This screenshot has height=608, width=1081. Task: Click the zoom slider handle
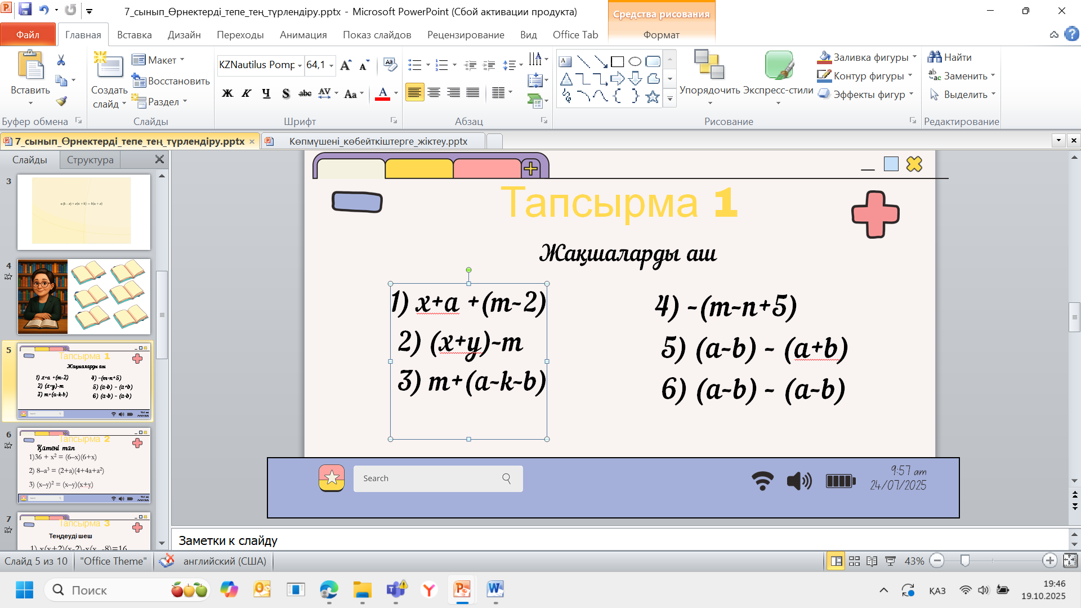point(965,561)
